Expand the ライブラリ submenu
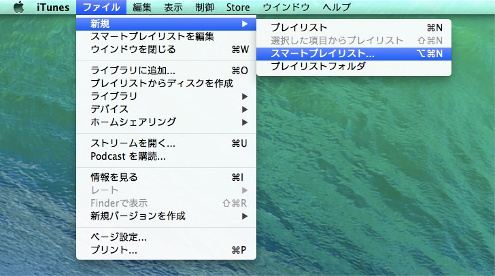This screenshot has width=495, height=276. [166, 97]
